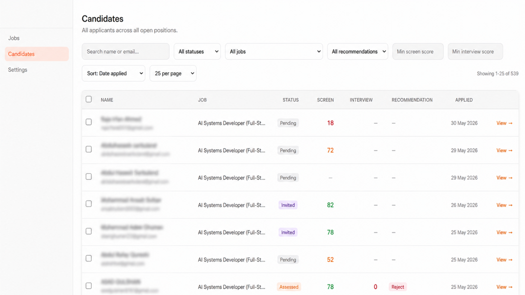Click the Min screen score field

418,52
